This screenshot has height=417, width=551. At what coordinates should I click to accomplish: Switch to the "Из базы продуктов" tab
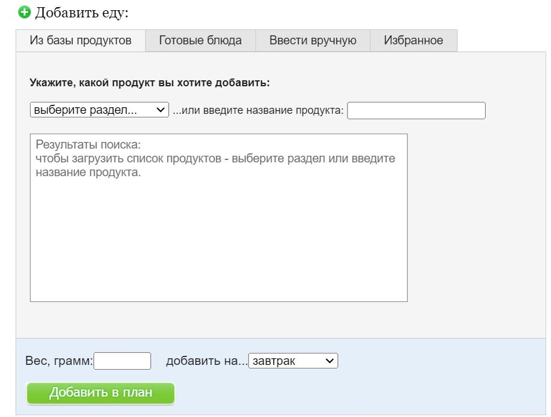point(80,41)
